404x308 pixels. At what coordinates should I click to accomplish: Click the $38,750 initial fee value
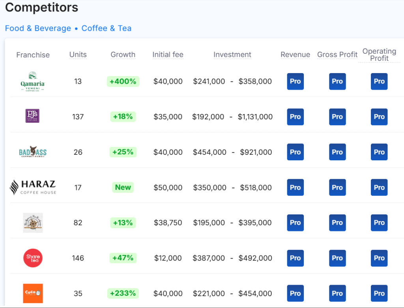point(168,223)
